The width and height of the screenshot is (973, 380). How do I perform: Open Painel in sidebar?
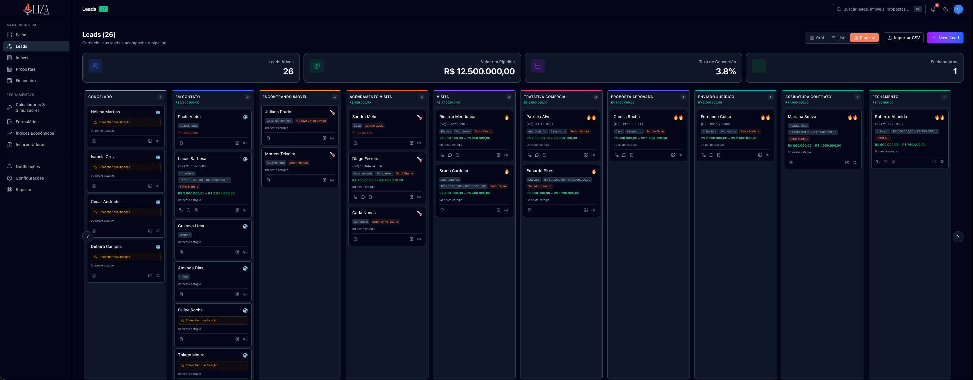[x=36, y=35]
